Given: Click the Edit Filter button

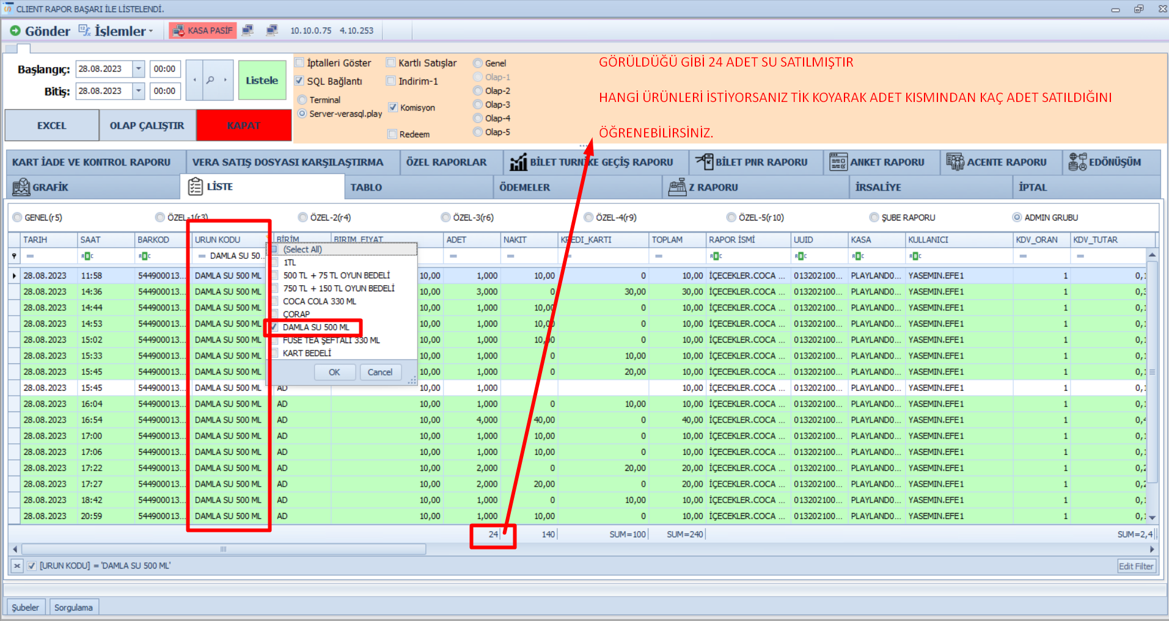Looking at the screenshot, I should 1135,566.
